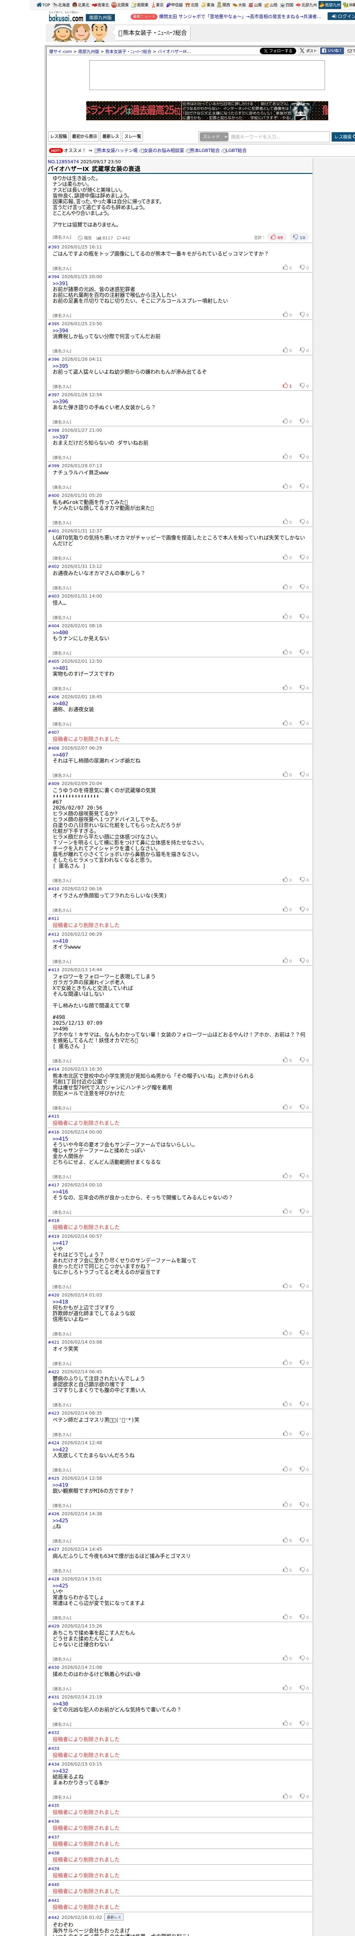Click the 最初から表示 button
Image resolution: width=355 pixels, height=1936 pixels.
pyautogui.click(x=84, y=137)
